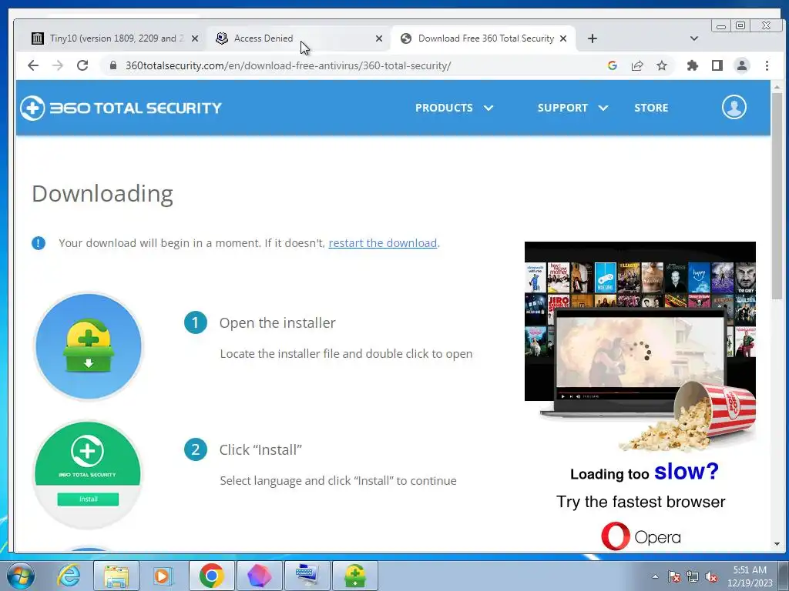
Task: Click the restart the download link
Action: pos(382,243)
